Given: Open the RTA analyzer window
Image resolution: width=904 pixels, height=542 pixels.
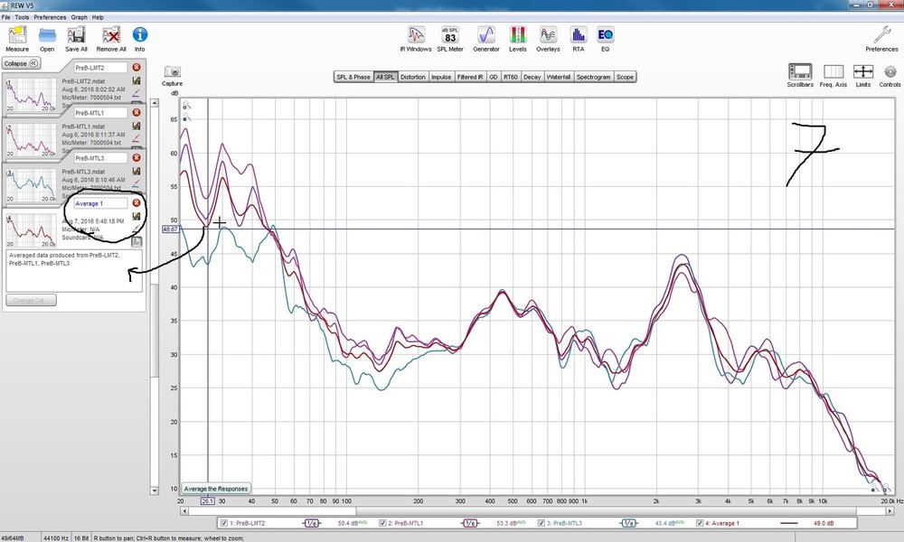Looking at the screenshot, I should [579, 39].
